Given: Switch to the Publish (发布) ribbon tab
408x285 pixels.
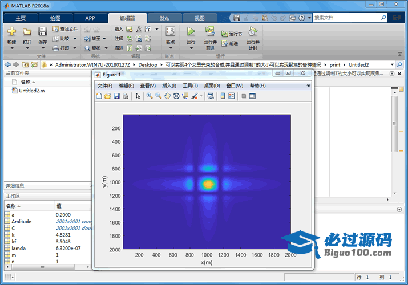Looking at the screenshot, I should coord(165,18).
